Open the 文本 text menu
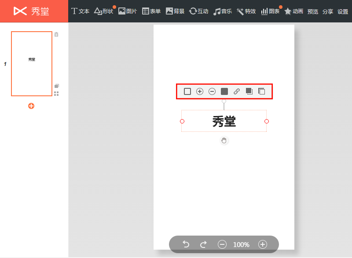Screen dimensions: 352x258 point(80,11)
